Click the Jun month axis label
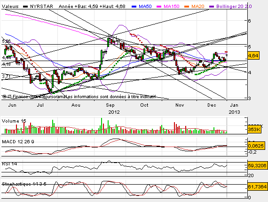Viewport: 268px width, 202px height. pos(12,105)
